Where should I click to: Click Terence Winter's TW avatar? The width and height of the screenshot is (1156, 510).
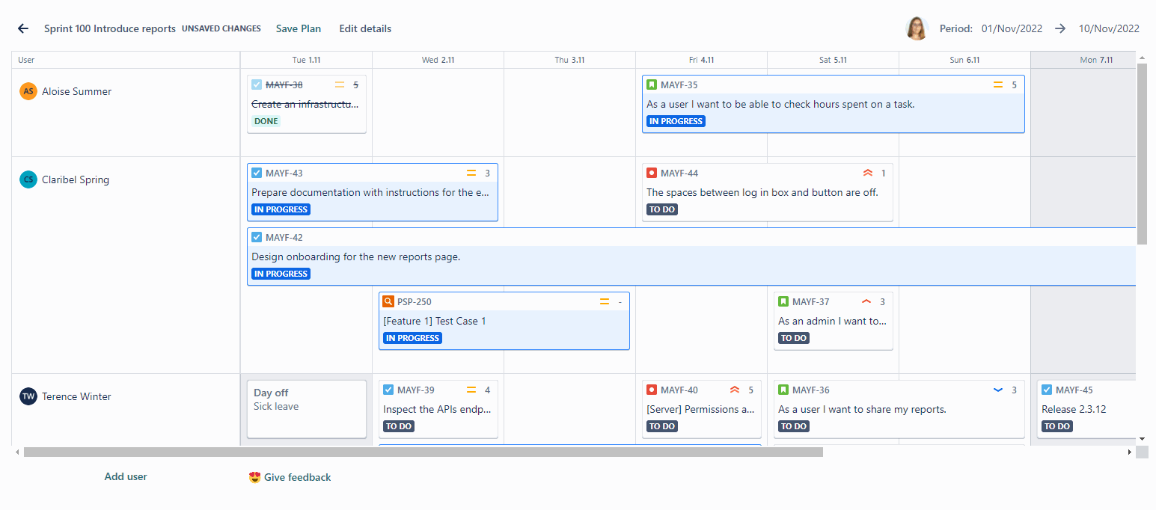point(28,396)
